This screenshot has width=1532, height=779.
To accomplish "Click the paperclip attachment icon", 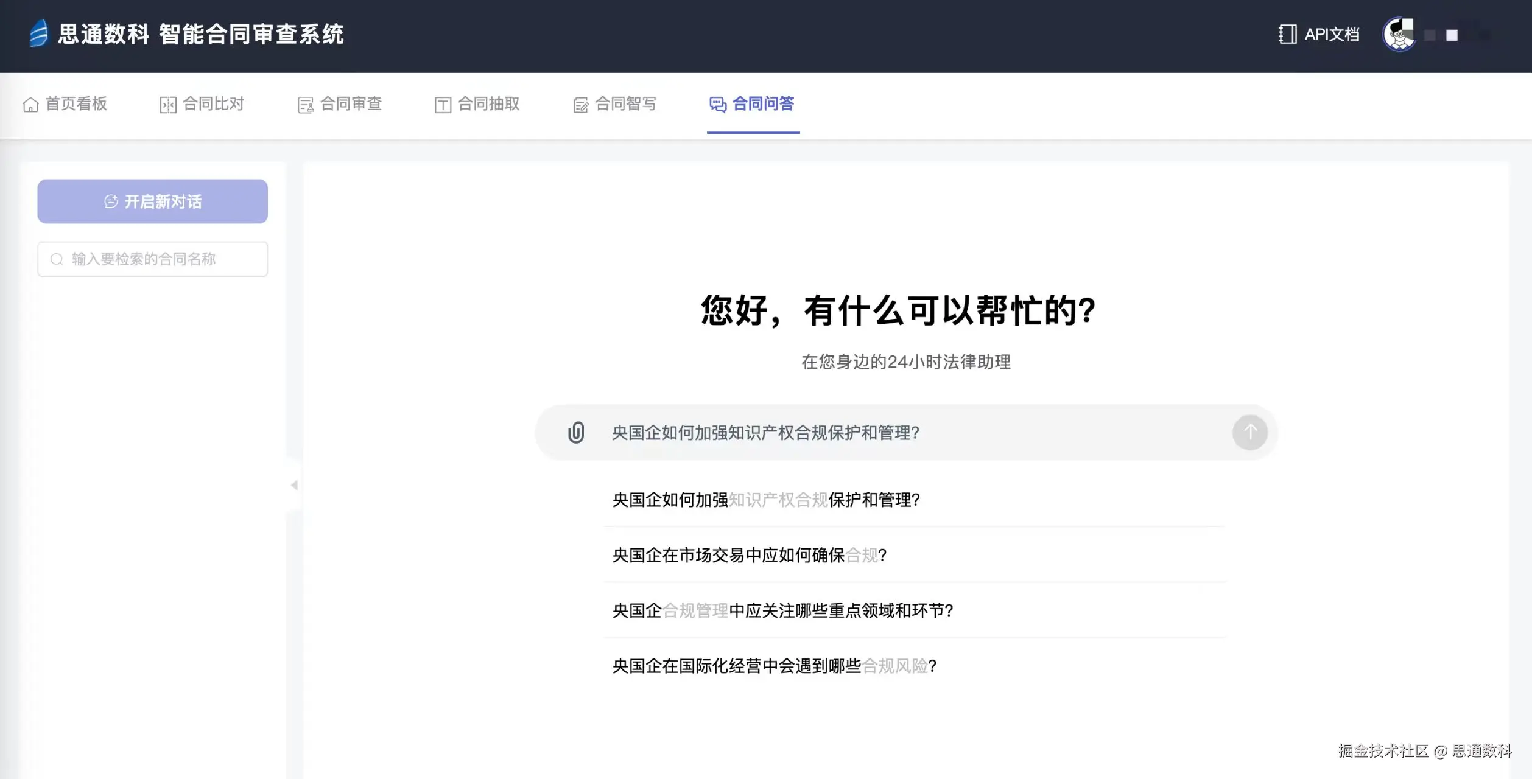I will point(575,432).
